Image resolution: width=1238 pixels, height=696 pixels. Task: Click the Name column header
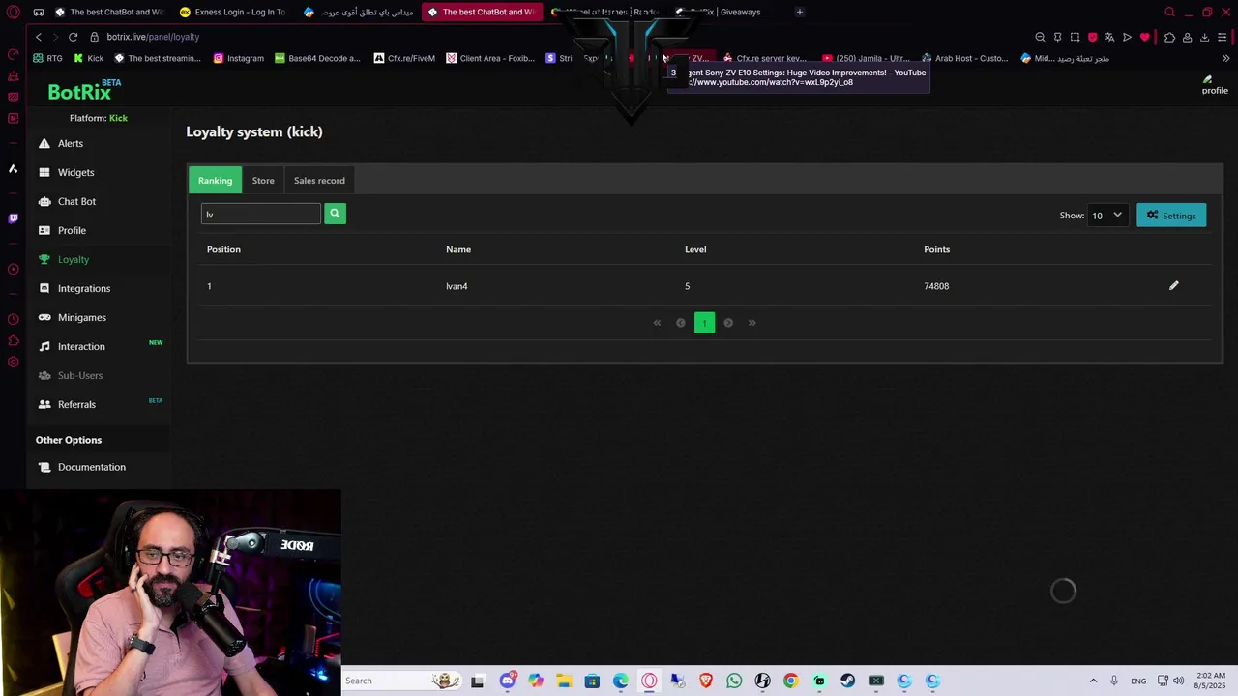click(x=458, y=249)
